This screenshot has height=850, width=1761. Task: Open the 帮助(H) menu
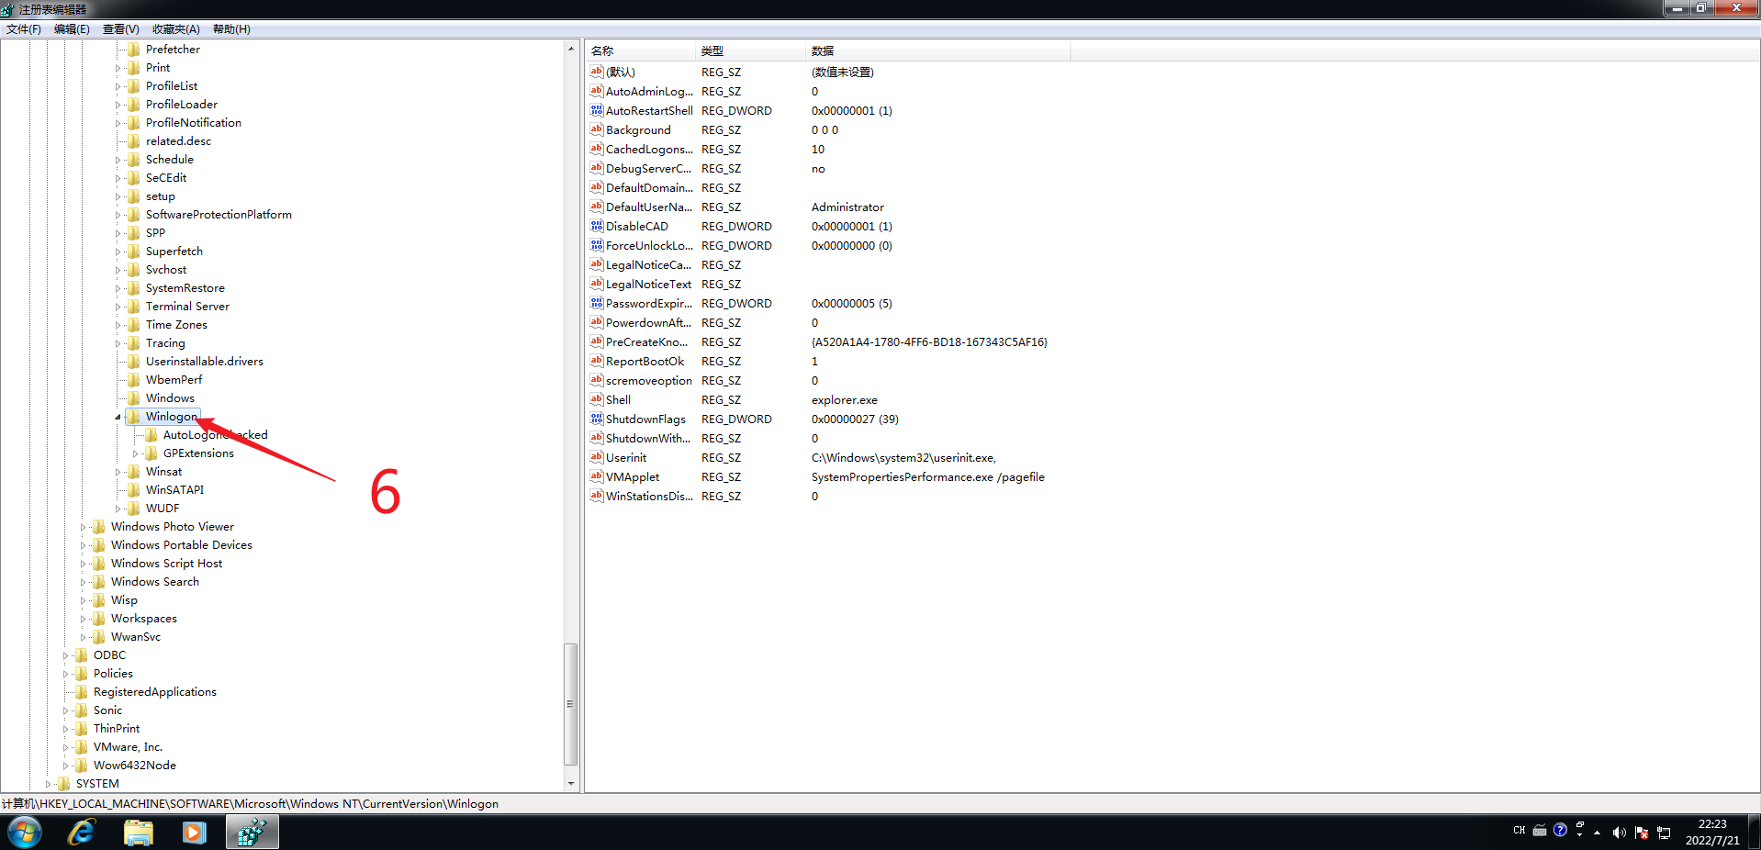click(x=231, y=29)
